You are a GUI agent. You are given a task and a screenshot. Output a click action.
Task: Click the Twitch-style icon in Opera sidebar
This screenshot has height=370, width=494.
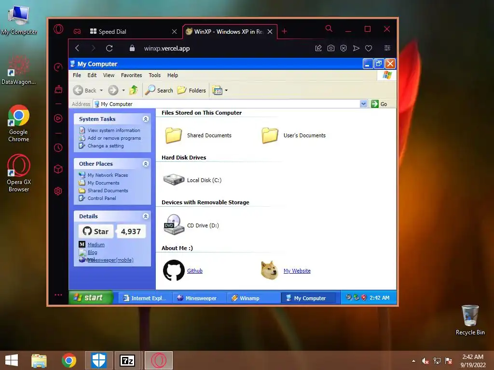point(58,89)
